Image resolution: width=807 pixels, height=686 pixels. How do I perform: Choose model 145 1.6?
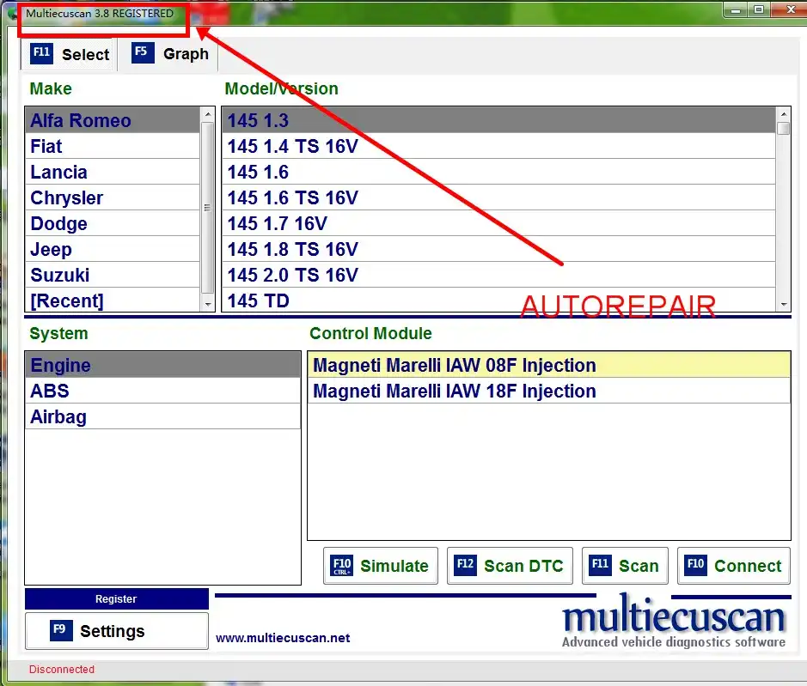498,172
